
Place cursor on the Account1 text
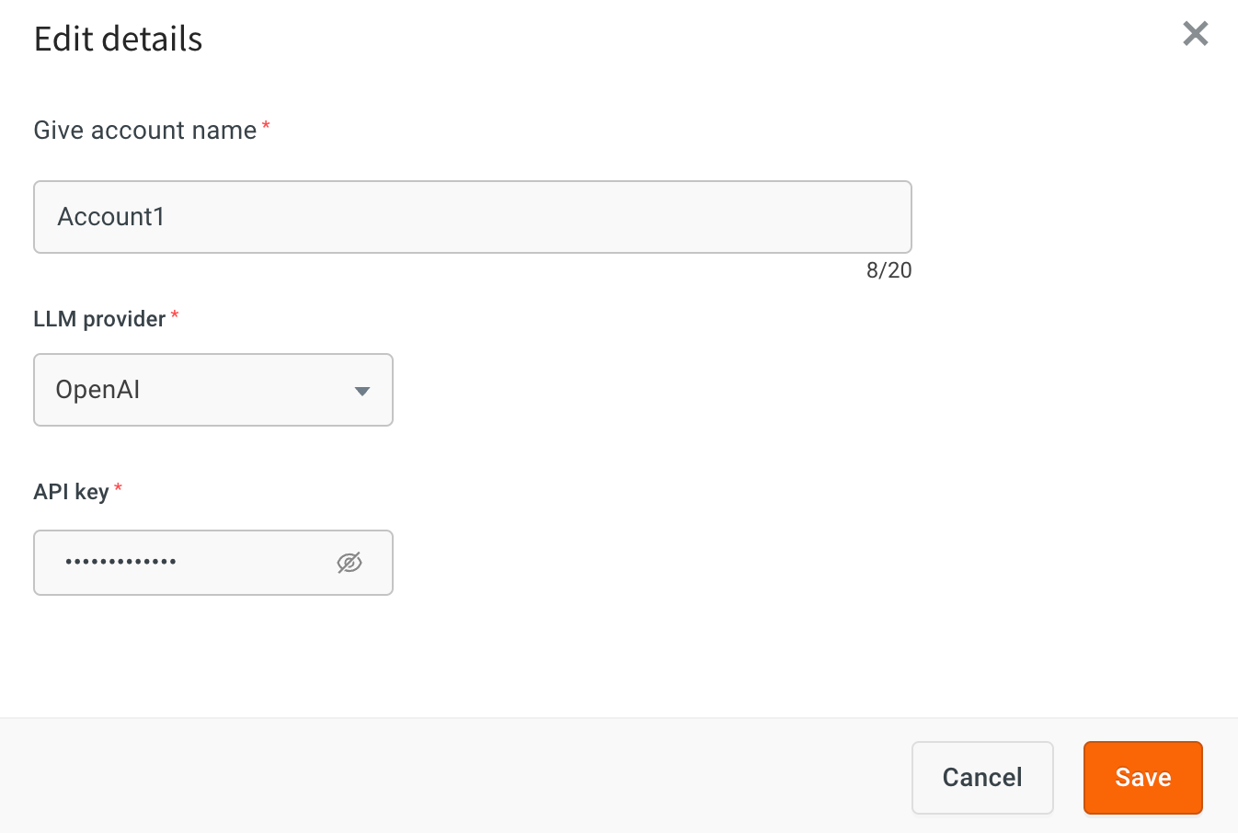(111, 217)
